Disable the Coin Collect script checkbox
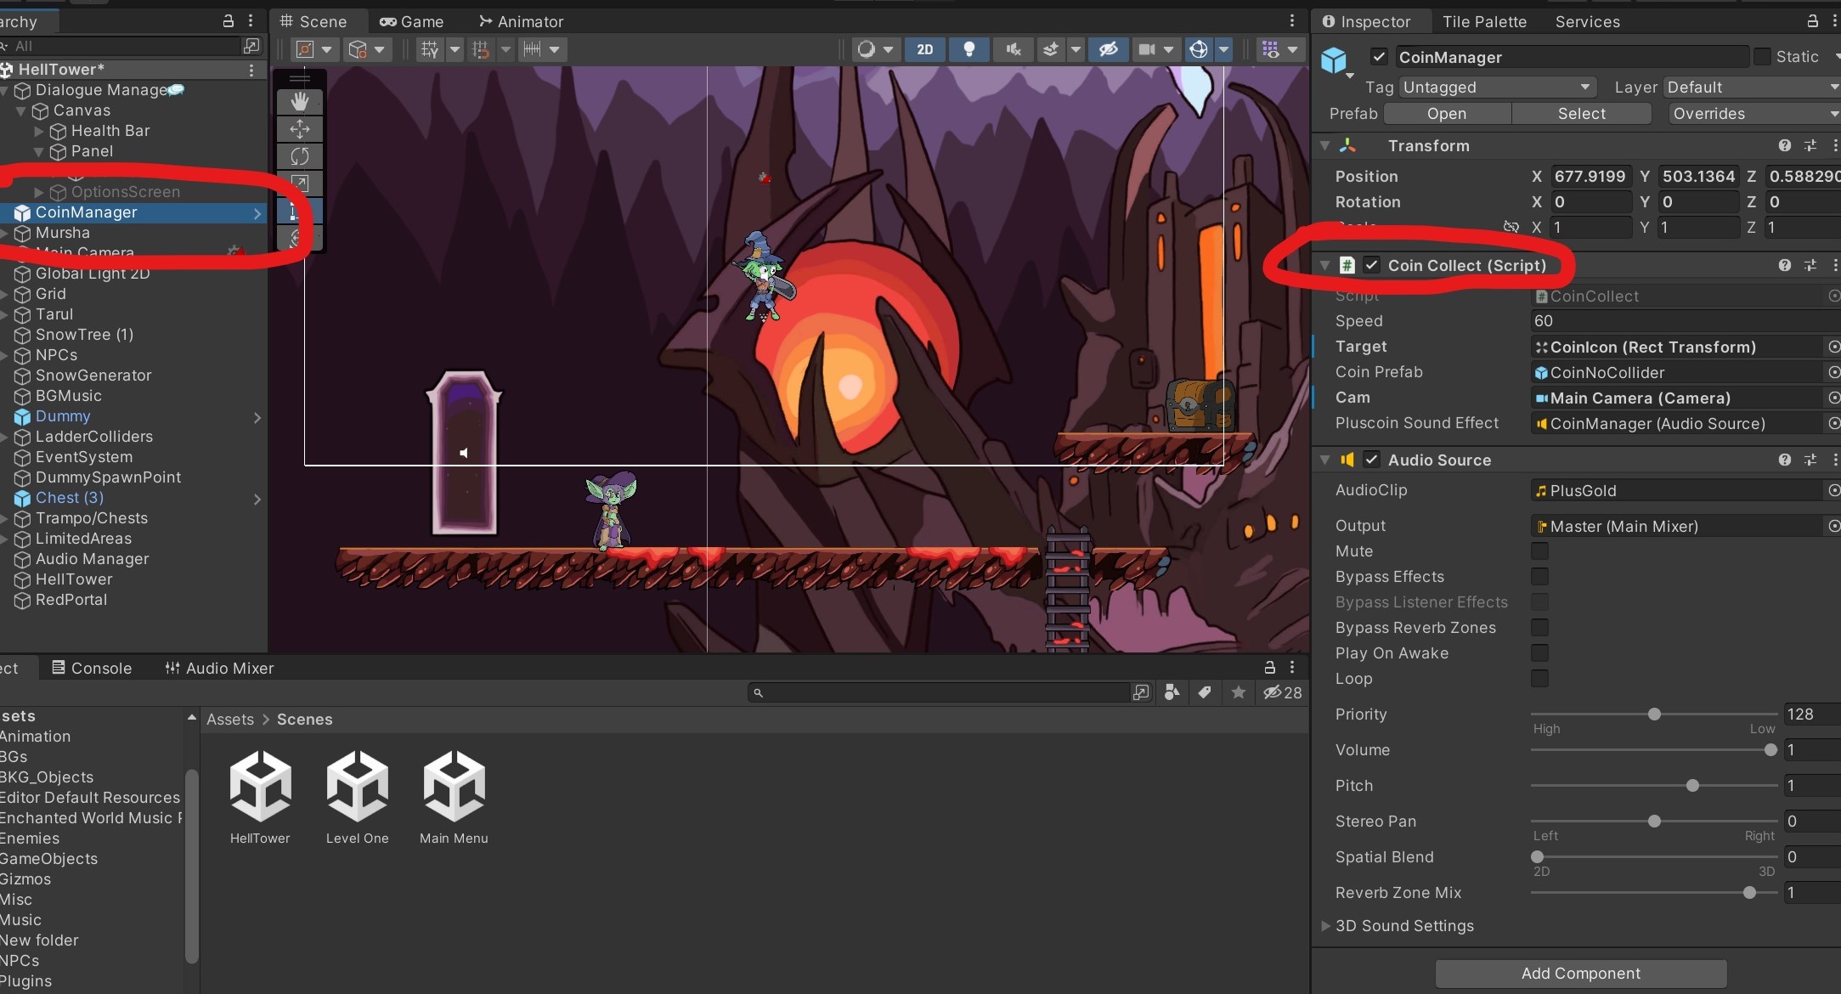This screenshot has height=994, width=1841. pyautogui.click(x=1372, y=265)
